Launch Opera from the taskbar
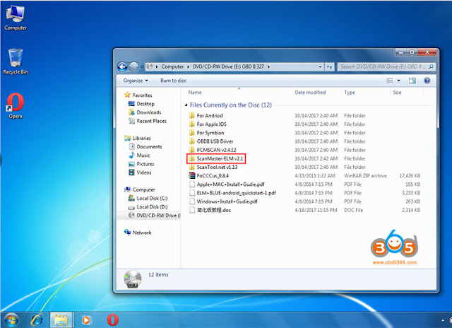 (x=112, y=320)
